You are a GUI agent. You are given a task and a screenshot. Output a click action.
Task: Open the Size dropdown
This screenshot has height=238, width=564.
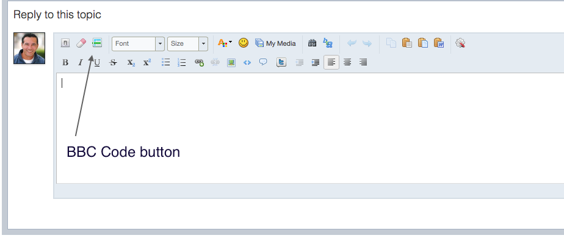tap(187, 44)
